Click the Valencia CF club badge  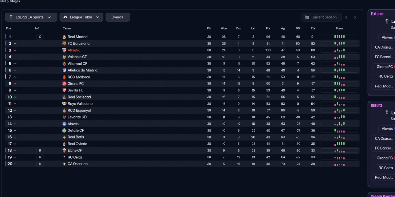[64, 57]
